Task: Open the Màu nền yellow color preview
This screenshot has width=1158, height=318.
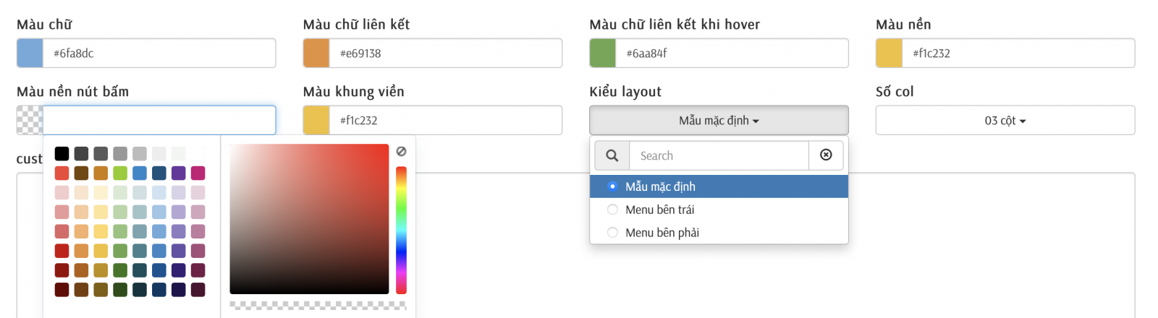Action: point(889,53)
